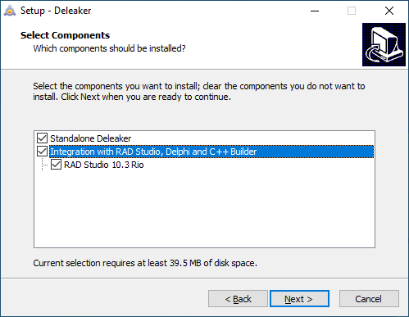Screen dimensions: 409x317
Task: Select the RAD Studio 10.3 Rio item
Action: click(104, 165)
